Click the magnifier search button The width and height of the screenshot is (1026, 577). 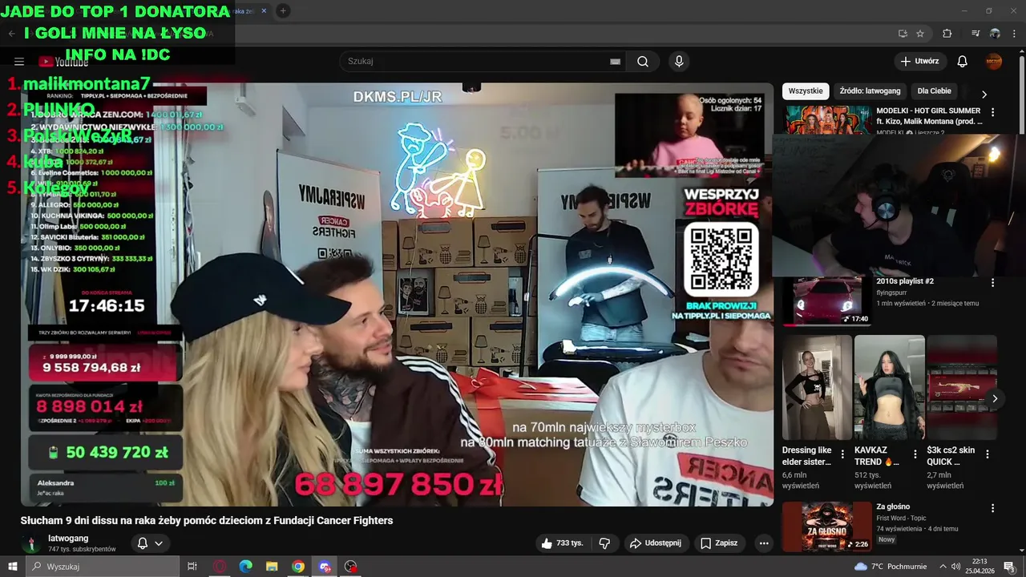click(643, 62)
